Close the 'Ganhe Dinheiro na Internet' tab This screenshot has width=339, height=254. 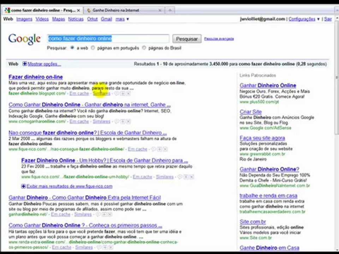coord(160,10)
